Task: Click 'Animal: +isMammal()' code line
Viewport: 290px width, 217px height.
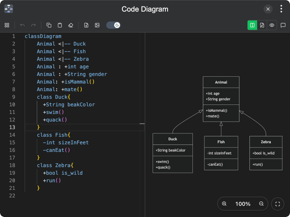Action: pos(66,82)
